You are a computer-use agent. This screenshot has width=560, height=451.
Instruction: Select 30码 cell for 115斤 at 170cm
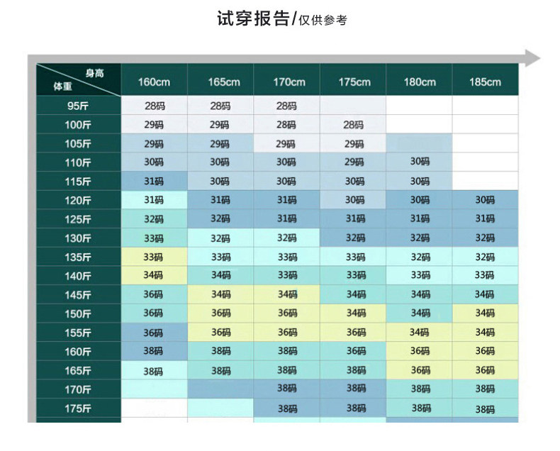click(287, 181)
